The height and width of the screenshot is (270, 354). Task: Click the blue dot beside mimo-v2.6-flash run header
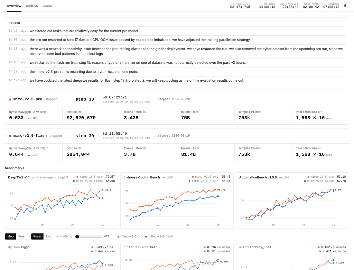pos(10,136)
